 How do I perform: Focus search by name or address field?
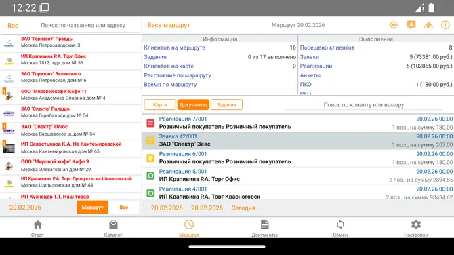(x=83, y=26)
